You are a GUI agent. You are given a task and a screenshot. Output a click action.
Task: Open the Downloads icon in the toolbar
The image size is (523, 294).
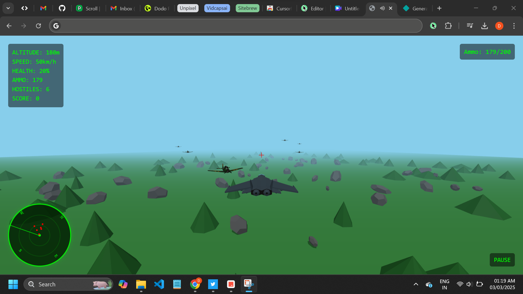click(x=484, y=26)
